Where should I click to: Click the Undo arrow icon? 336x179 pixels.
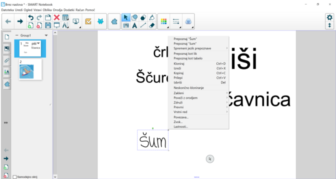[30, 18]
